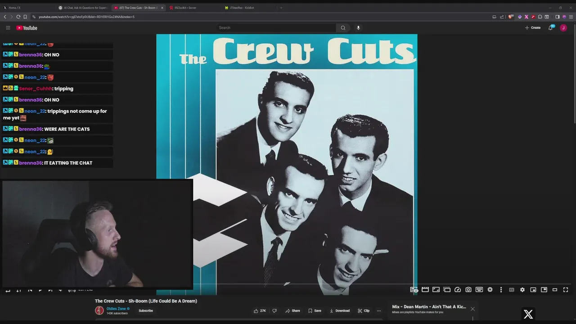Open the account avatar menu
The width and height of the screenshot is (576, 324).
(x=563, y=28)
